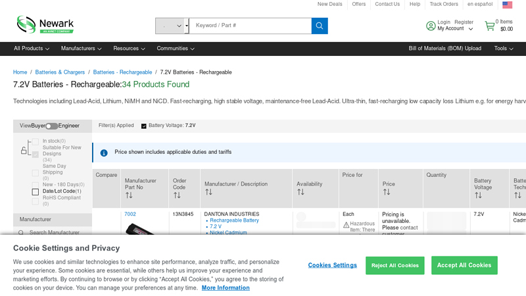Click the Rechargeable Battery attribute link
The width and height of the screenshot is (526, 296).
(x=234, y=220)
